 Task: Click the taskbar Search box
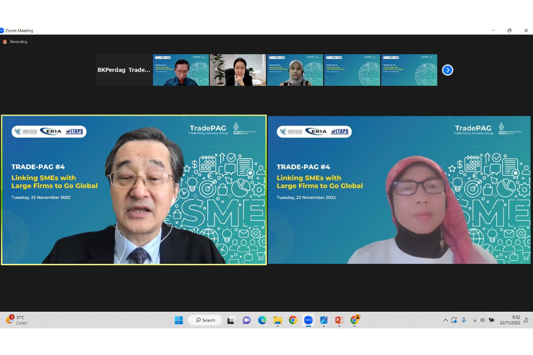coord(205,320)
